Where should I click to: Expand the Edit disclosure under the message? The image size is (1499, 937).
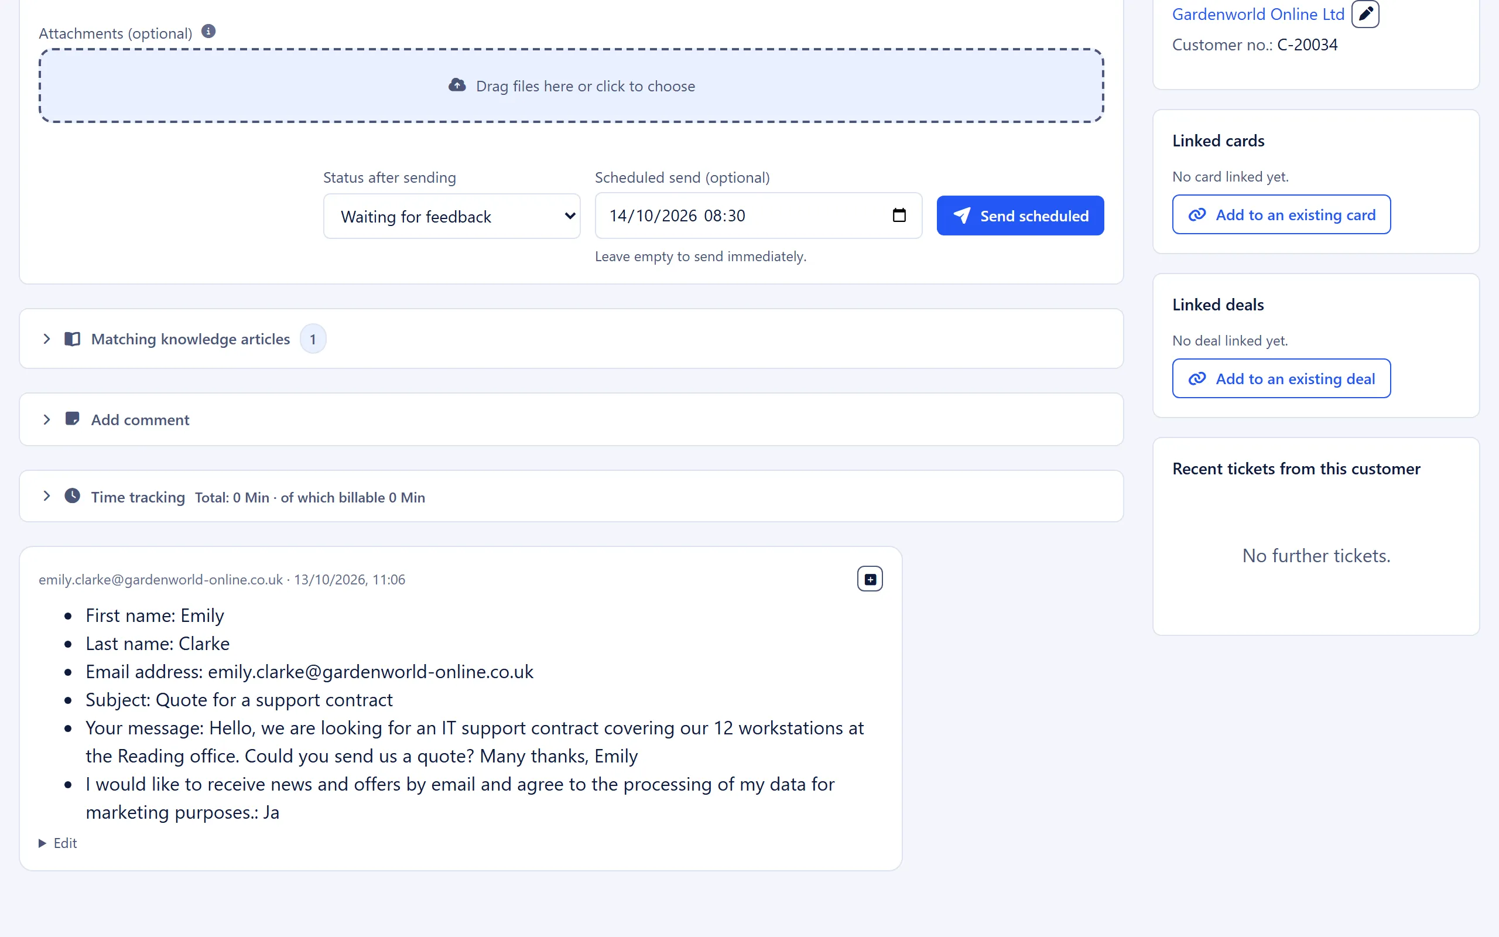57,843
